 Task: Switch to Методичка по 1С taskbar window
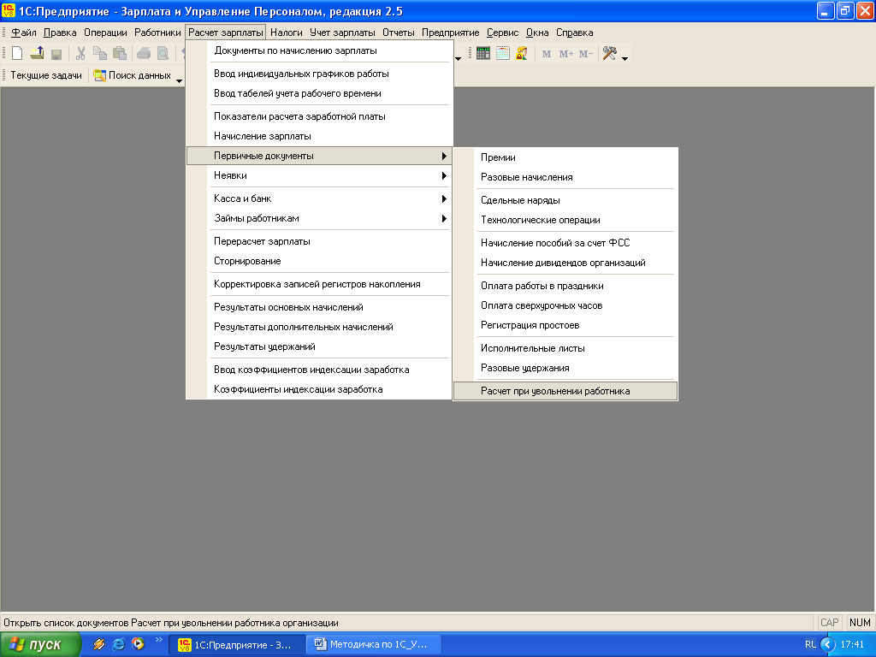tap(375, 645)
